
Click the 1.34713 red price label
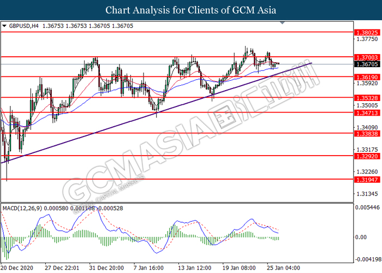pyautogui.click(x=367, y=113)
